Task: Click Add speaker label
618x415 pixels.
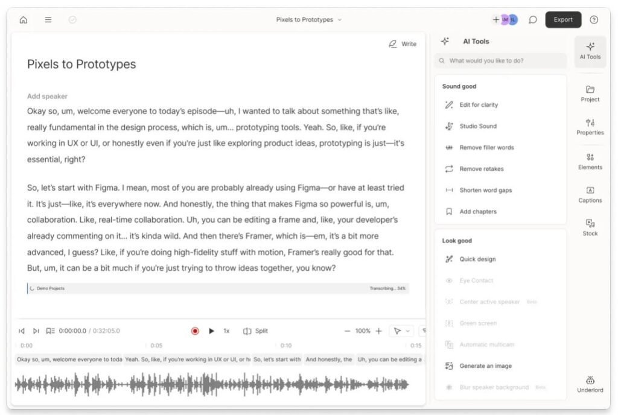Action: tap(47, 97)
